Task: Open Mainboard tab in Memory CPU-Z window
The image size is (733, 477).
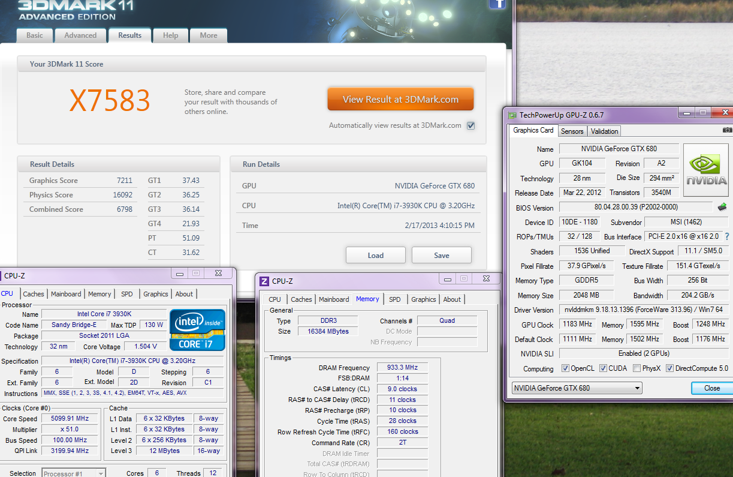Action: 334,299
